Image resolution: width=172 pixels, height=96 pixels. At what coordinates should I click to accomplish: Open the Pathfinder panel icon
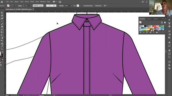tap(169, 68)
